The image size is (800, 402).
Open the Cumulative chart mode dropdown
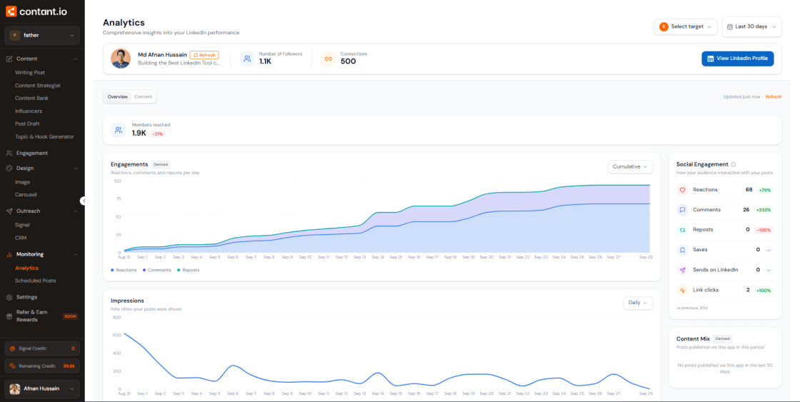[630, 166]
